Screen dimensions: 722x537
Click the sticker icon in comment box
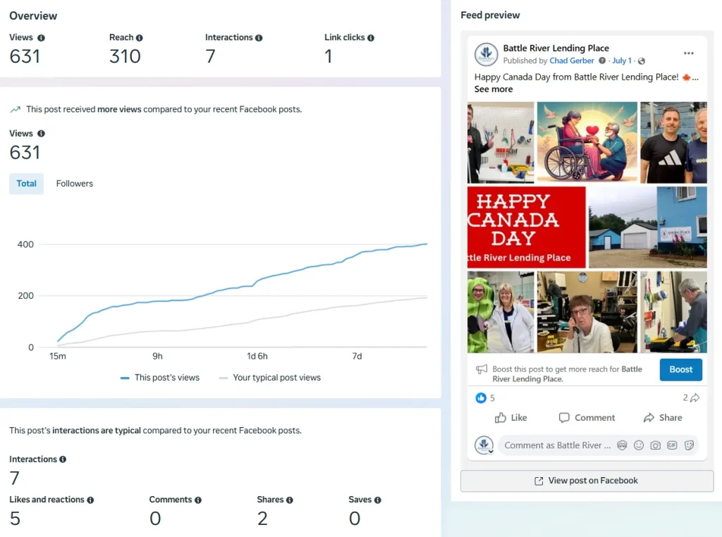[689, 445]
